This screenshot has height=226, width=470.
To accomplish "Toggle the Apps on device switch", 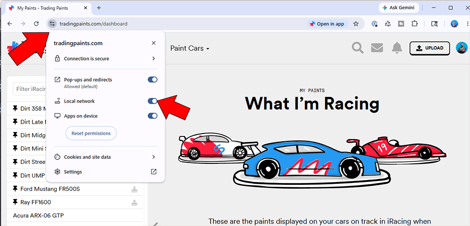I will (153, 116).
